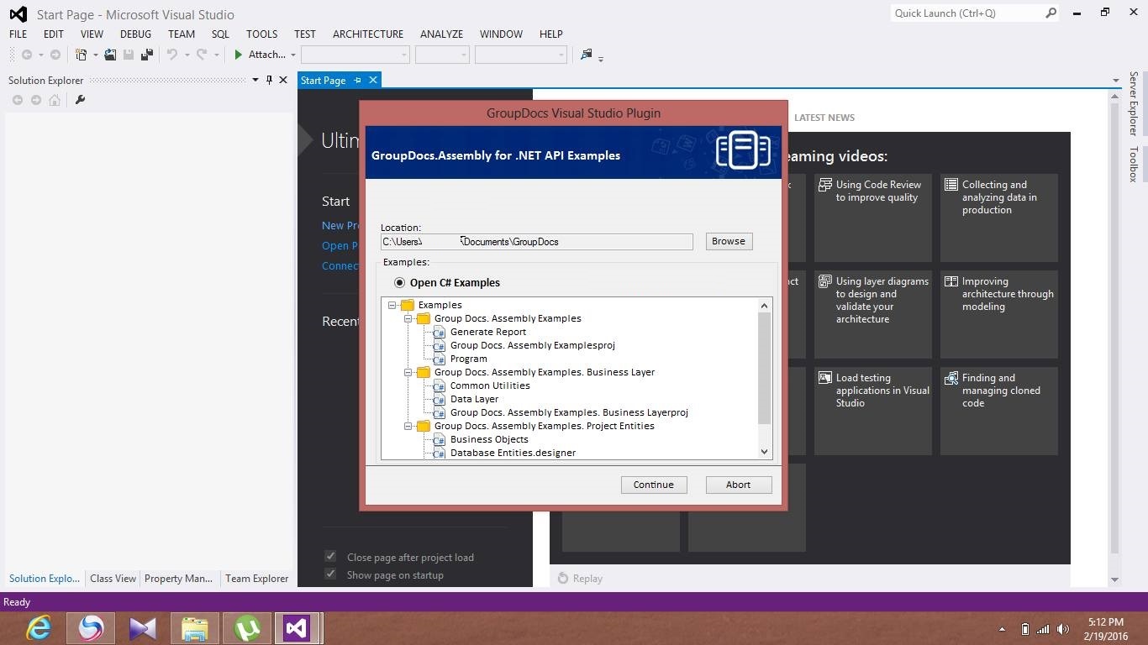Click Solution Explorer's Back arrow

(x=18, y=100)
